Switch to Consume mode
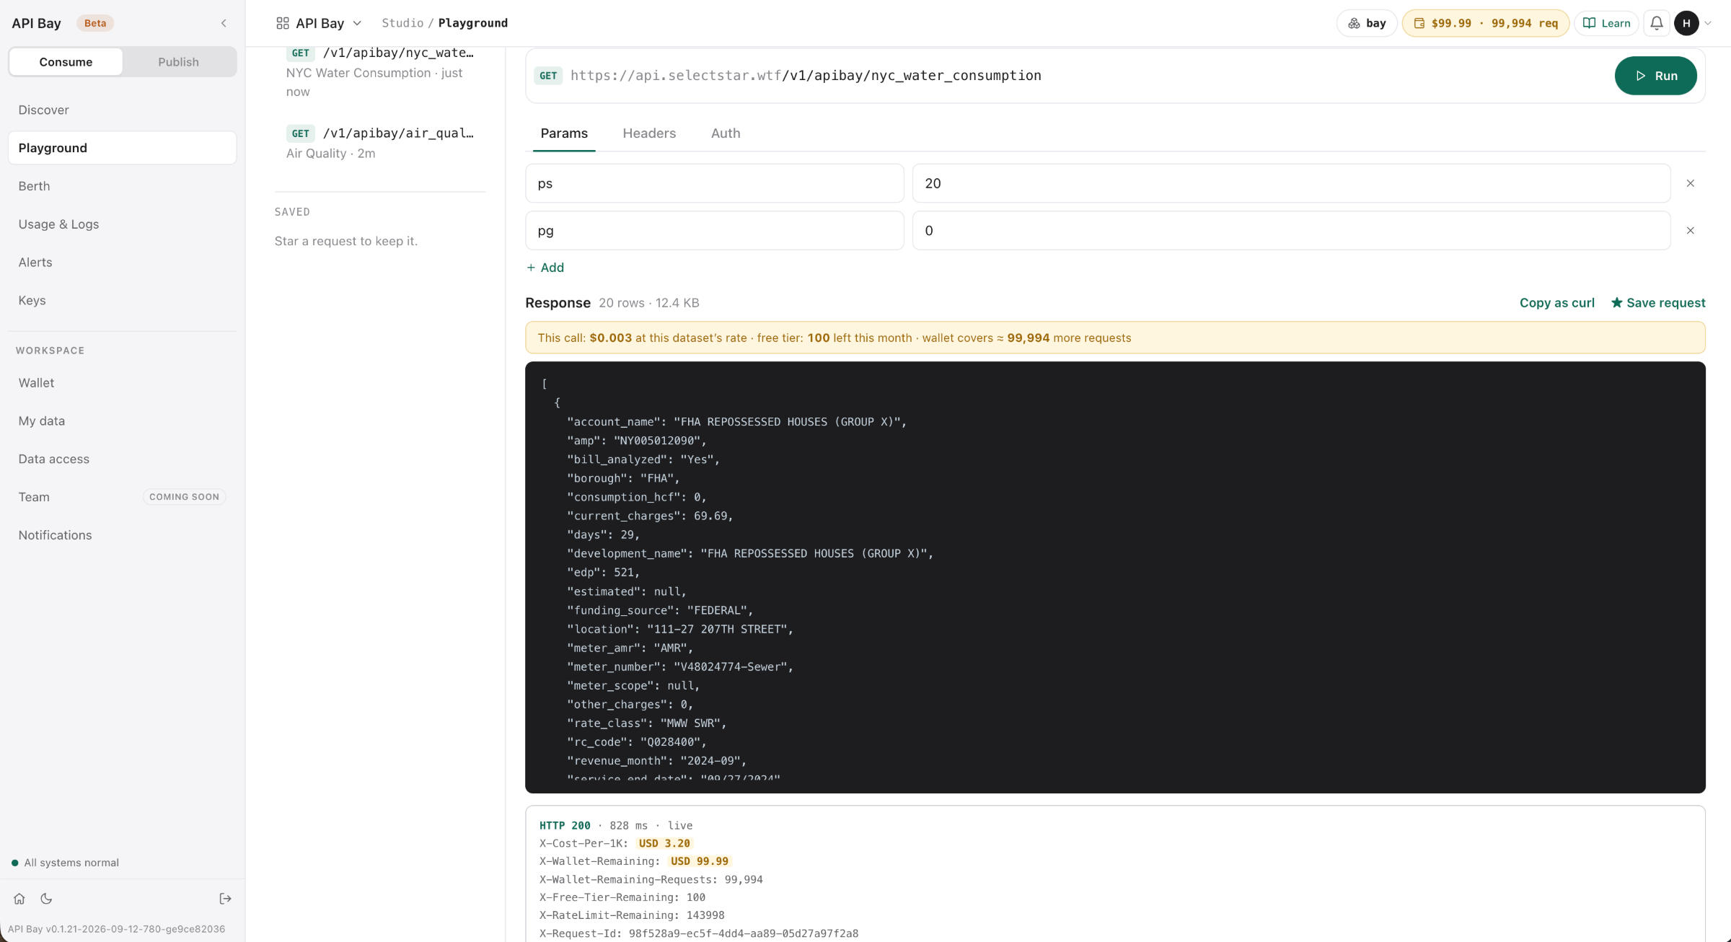 pos(66,62)
